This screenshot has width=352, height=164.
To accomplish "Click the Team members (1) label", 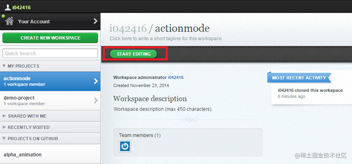I will pyautogui.click(x=140, y=135).
